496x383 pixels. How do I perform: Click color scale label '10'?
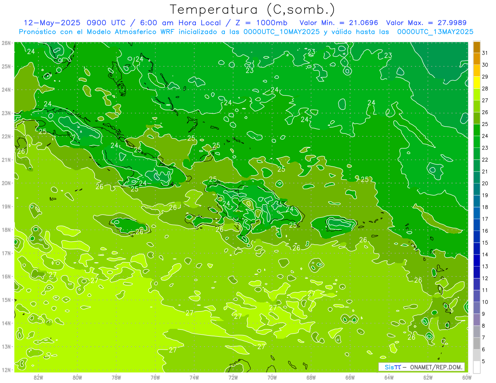(485, 302)
